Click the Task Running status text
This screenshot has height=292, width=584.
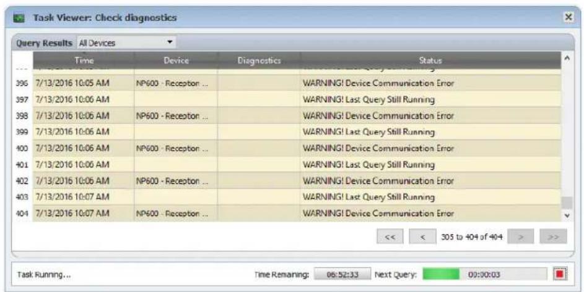[x=44, y=275]
